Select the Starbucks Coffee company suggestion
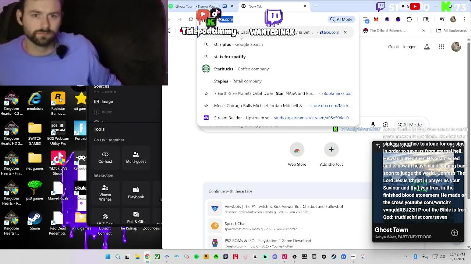 coord(278,69)
